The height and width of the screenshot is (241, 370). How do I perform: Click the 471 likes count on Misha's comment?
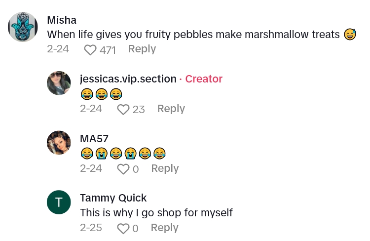coord(107,49)
